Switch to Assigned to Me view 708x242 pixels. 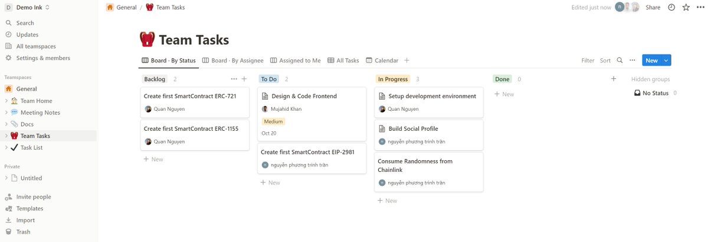click(296, 60)
